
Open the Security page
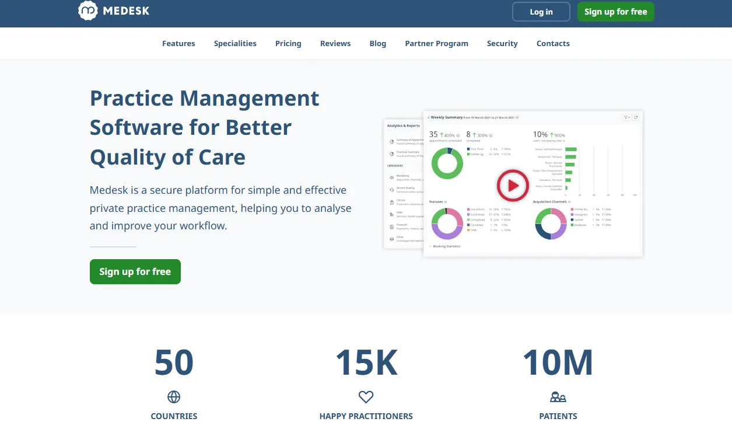(x=502, y=43)
